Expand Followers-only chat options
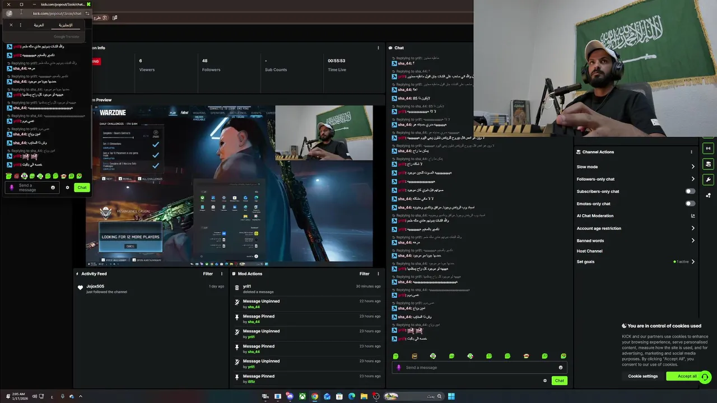This screenshot has width=717, height=403. point(693,179)
